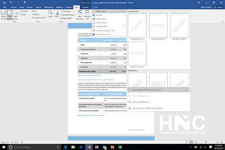Choose the DO NOT COPY 1 watermark

click(180, 25)
